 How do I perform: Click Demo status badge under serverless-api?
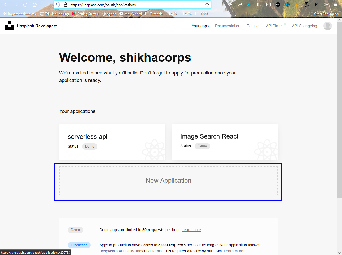90,147
